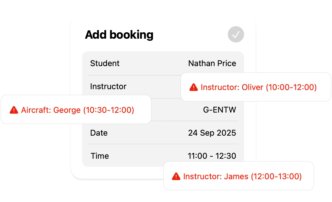Open the 24 Sep 2025 date picker
The width and height of the screenshot is (332, 202).
212,133
